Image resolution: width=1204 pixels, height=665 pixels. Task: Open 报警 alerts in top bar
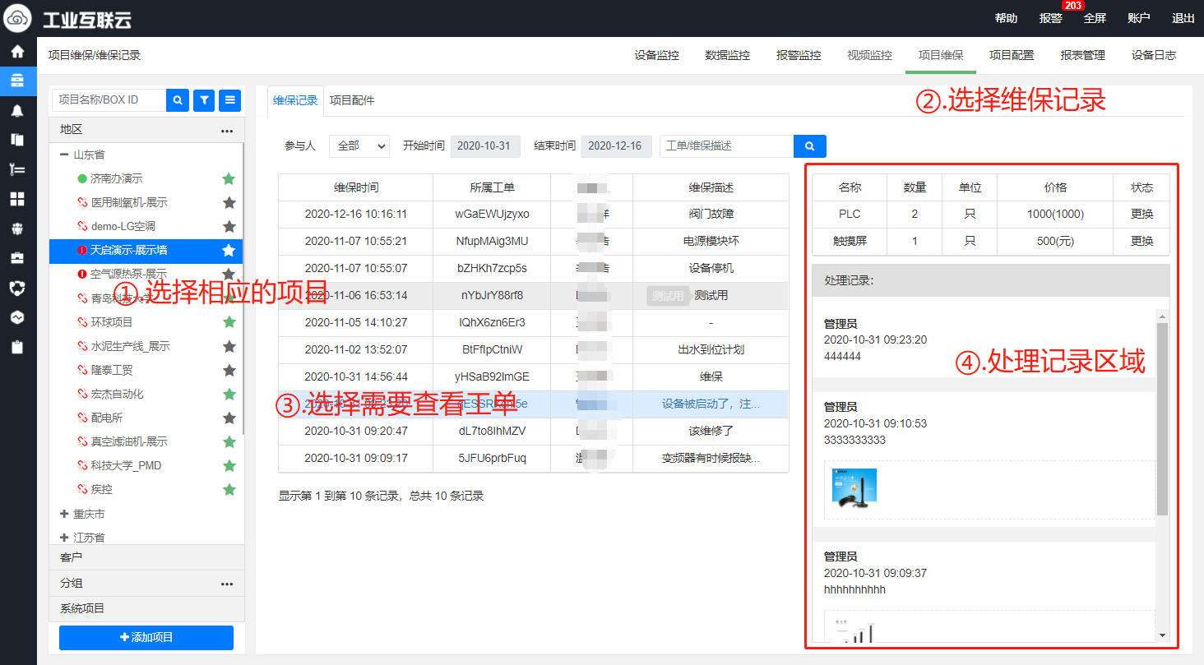pos(1050,18)
